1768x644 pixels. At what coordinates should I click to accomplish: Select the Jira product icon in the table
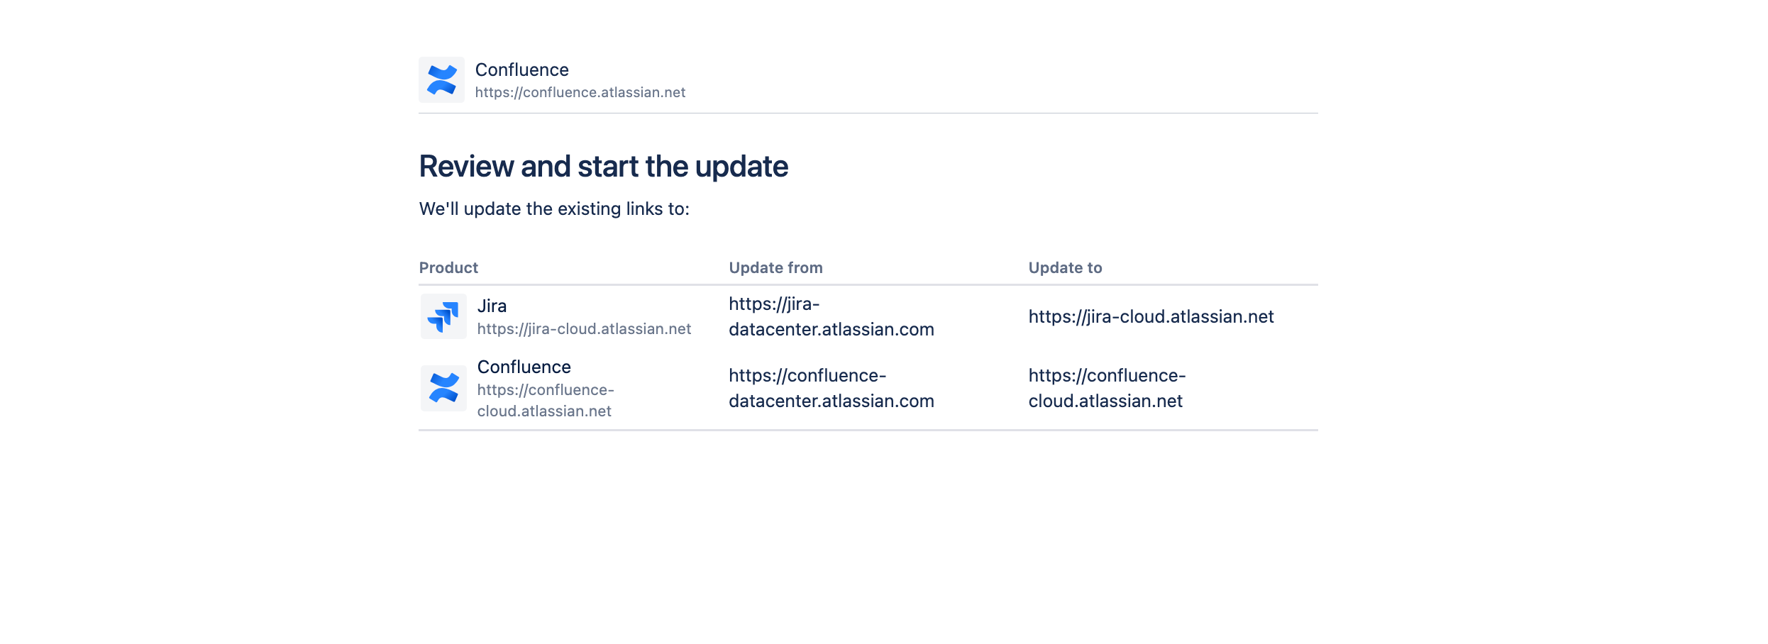(x=443, y=317)
